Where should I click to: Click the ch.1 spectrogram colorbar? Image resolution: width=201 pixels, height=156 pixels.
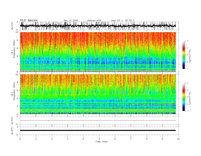[183, 55]
